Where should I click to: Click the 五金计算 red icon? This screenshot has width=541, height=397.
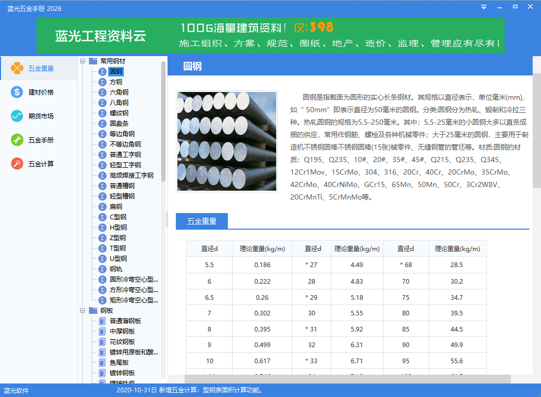coord(17,164)
